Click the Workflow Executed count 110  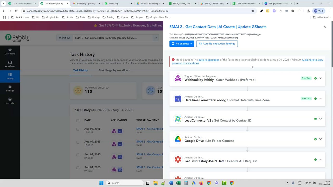(x=88, y=91)
